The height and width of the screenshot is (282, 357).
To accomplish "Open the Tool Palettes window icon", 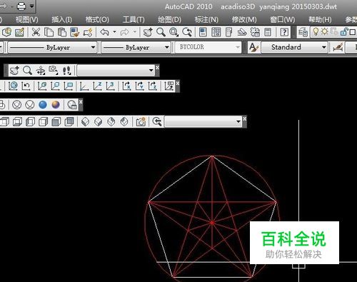I will click(228, 32).
